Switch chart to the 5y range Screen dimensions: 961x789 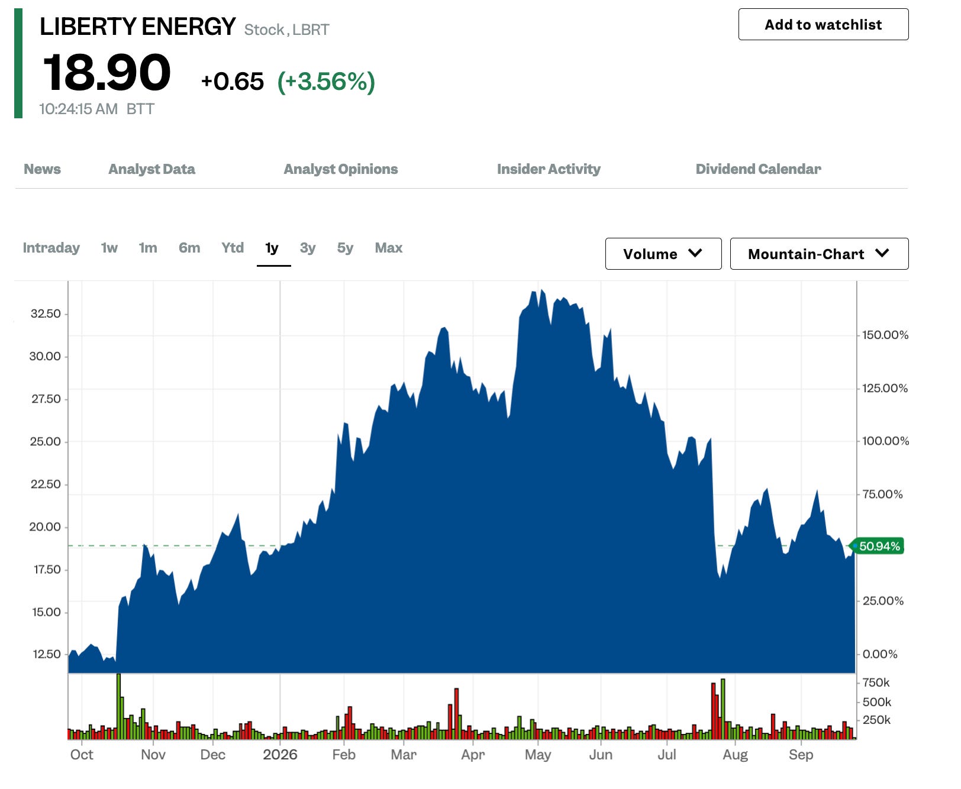(345, 248)
